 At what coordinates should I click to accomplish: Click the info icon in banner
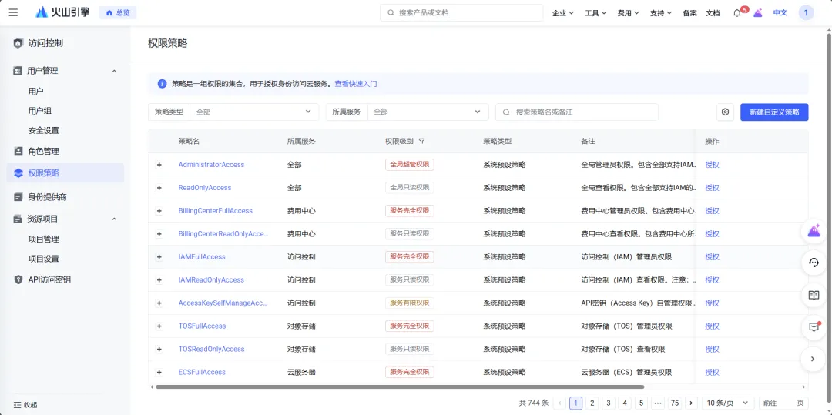click(x=162, y=84)
